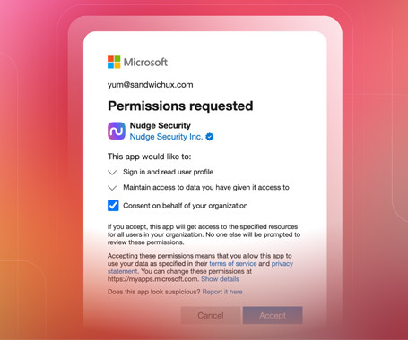Click Report it here link
Viewport: 408px width, 340px height.
[x=222, y=292]
